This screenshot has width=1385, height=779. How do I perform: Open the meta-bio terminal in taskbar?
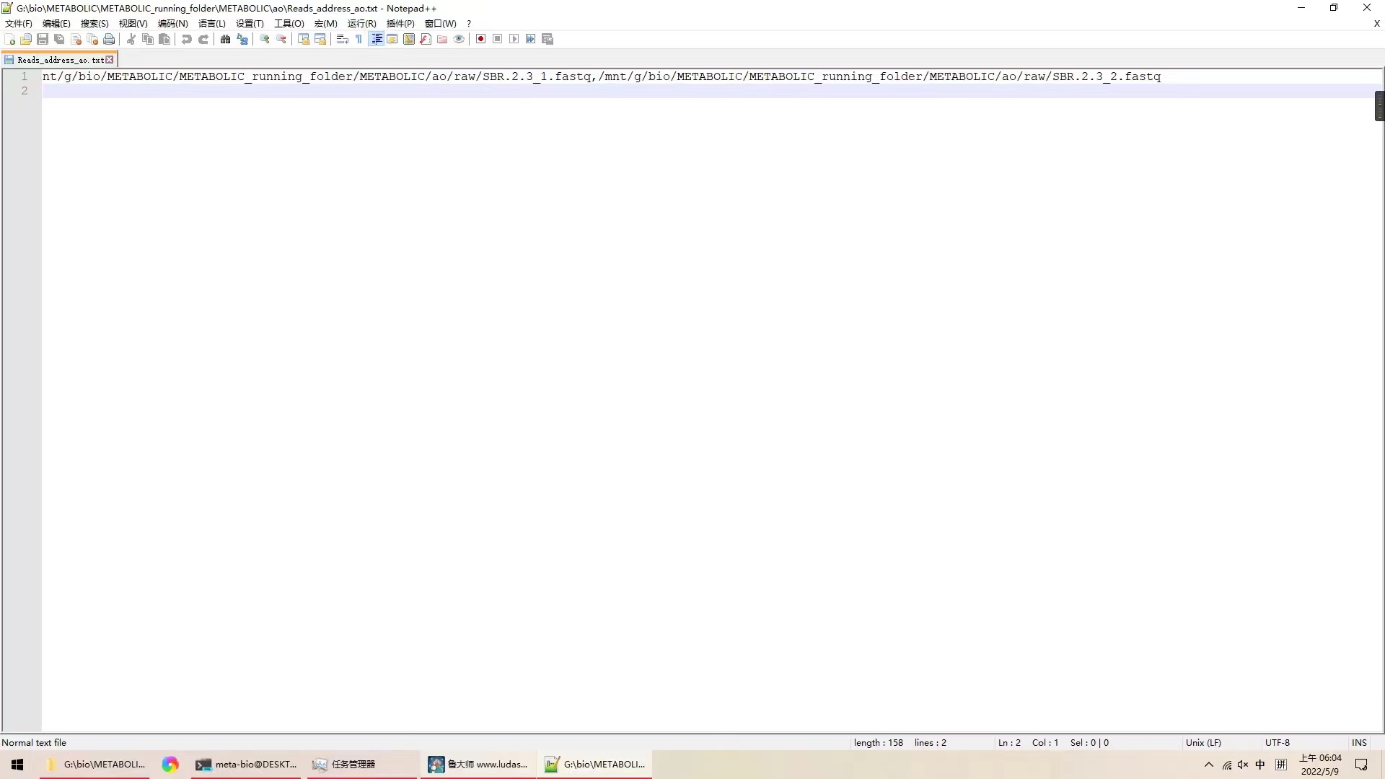[247, 765]
